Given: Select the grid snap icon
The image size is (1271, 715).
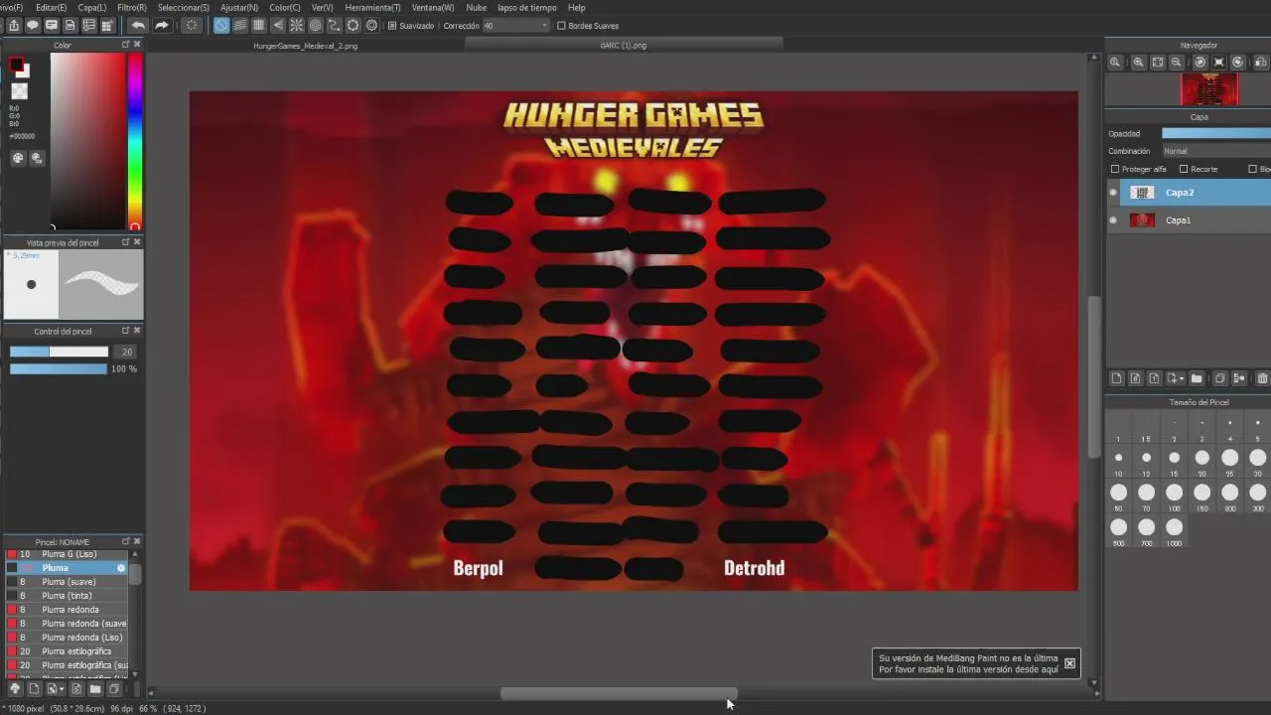Looking at the screenshot, I should pyautogui.click(x=259, y=25).
